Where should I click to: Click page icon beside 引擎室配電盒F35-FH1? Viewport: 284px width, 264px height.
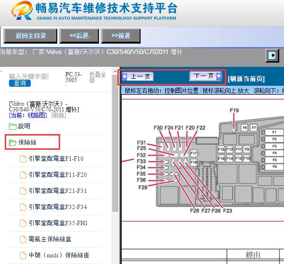pyautogui.click(x=23, y=223)
